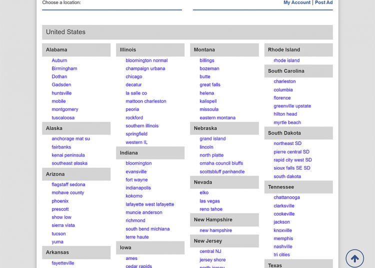Choose flagstaff sedona in Arizona
375x268 pixels.
click(68, 185)
